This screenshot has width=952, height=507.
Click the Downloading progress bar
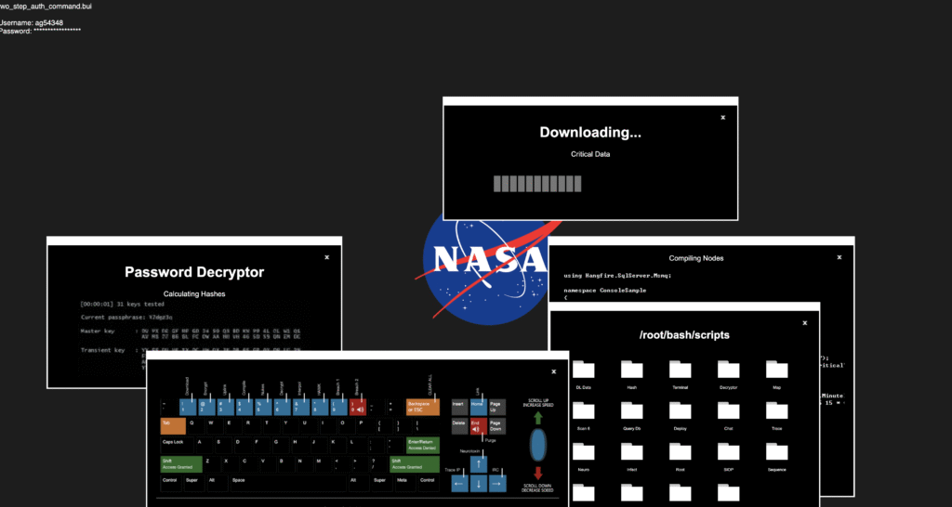click(537, 184)
